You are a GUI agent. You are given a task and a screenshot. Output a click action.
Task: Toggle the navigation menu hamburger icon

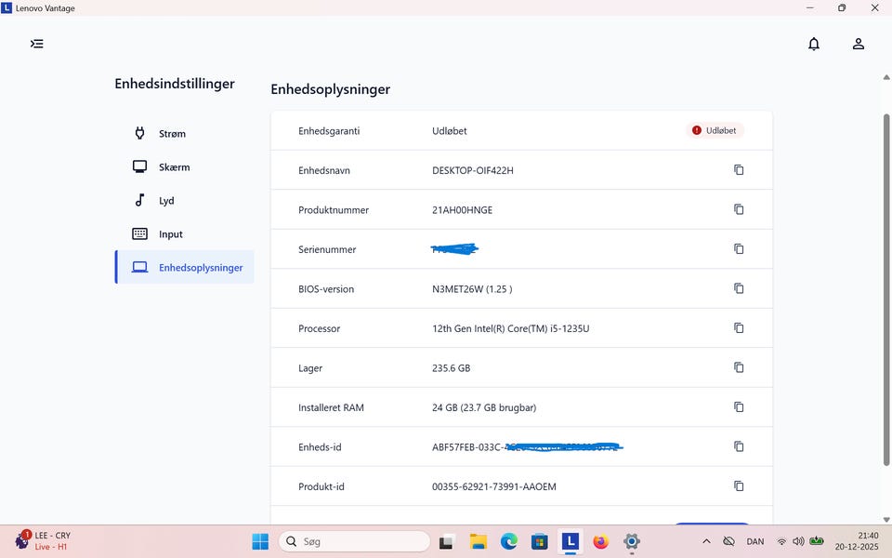point(37,44)
